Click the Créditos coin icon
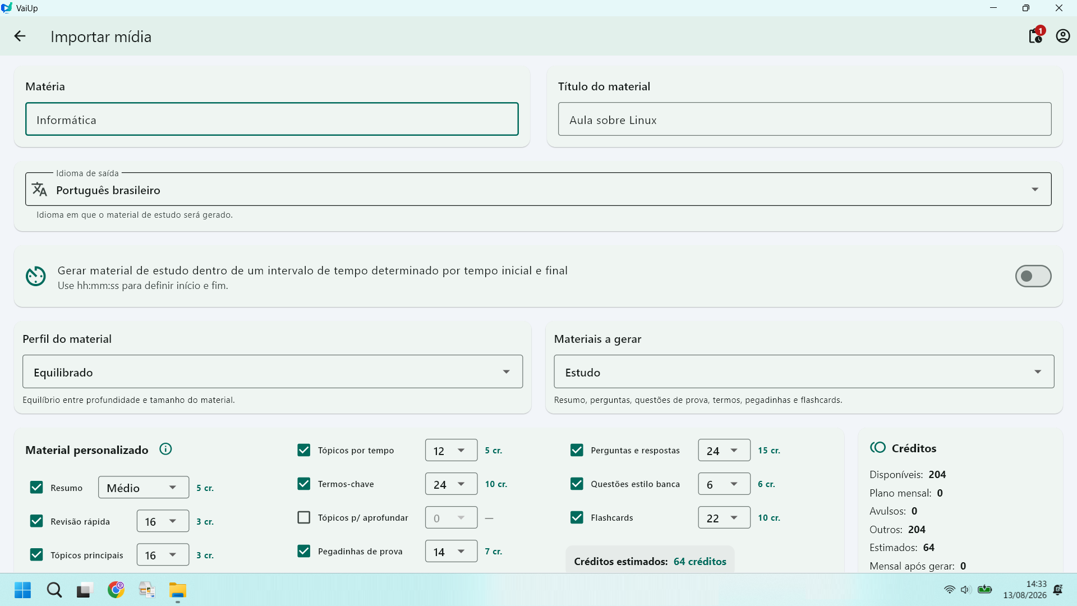 (878, 447)
